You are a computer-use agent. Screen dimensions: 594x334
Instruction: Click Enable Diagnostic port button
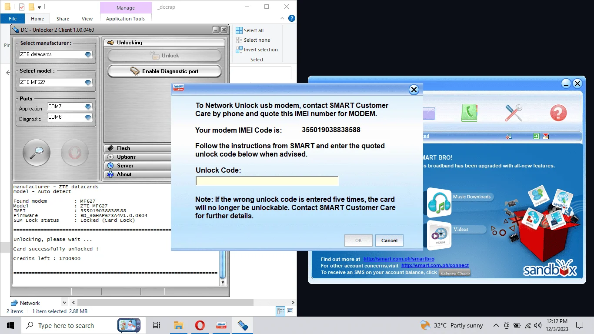coord(164,71)
